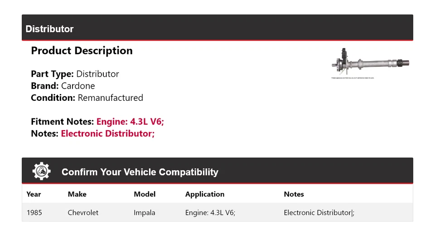
Task: Click the gear compatibility icon
Action: (42, 171)
